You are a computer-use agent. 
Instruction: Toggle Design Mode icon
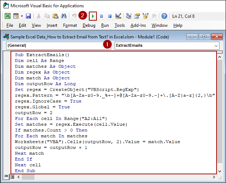pos(118,16)
